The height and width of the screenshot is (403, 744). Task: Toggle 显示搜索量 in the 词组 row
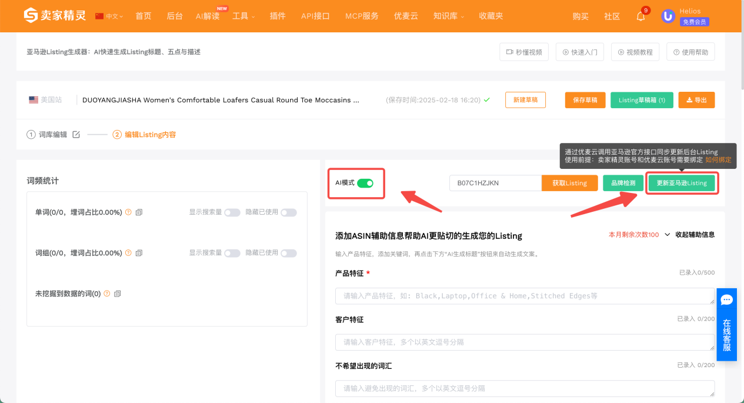232,253
